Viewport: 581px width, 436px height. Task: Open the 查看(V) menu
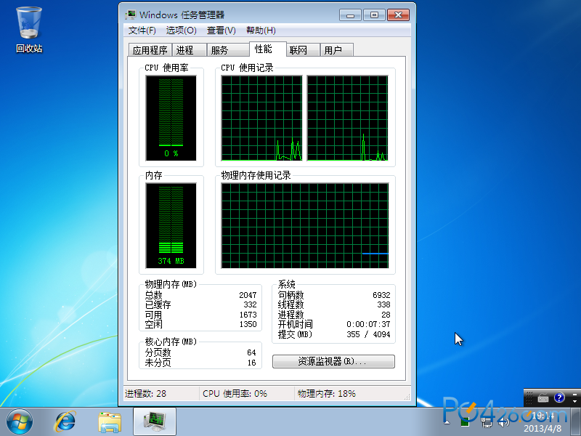(x=222, y=31)
